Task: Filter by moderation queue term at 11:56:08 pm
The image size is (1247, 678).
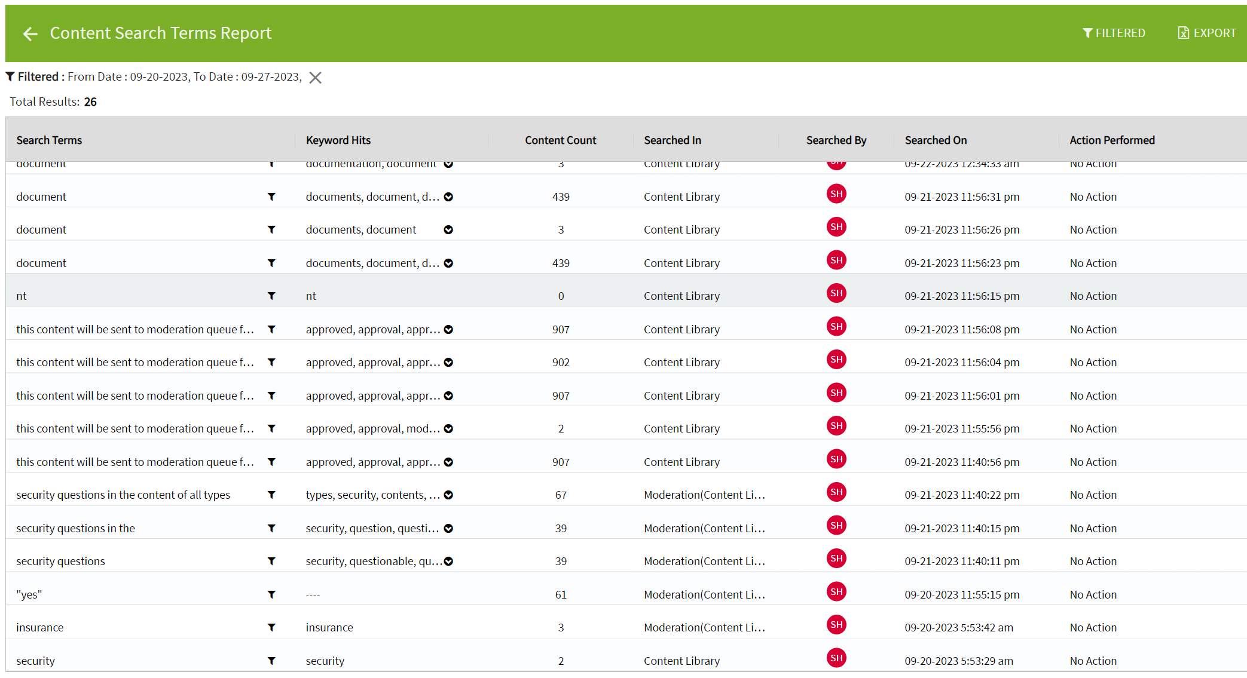Action: [271, 329]
